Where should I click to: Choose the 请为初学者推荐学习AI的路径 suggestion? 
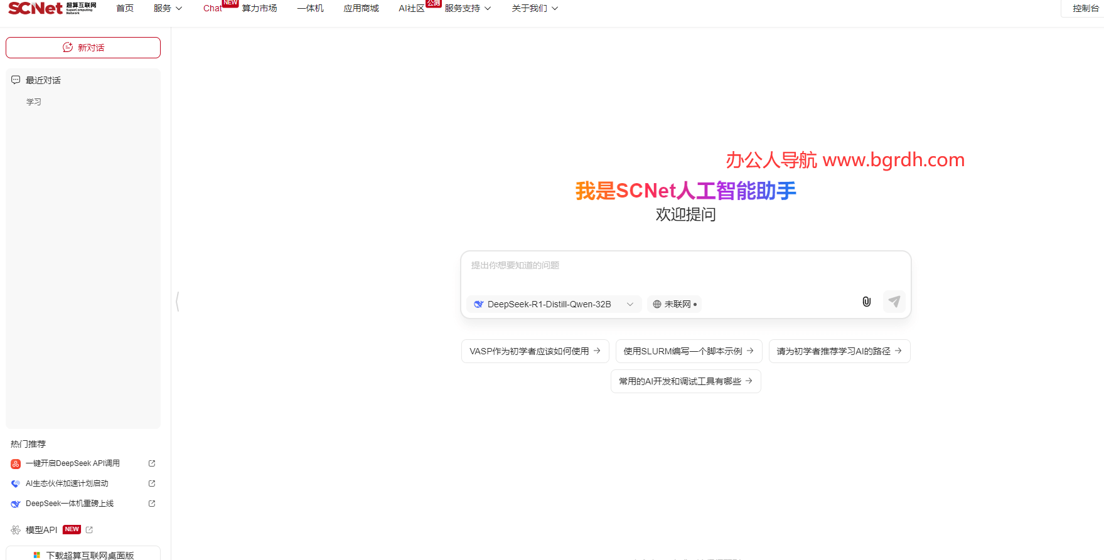(840, 351)
